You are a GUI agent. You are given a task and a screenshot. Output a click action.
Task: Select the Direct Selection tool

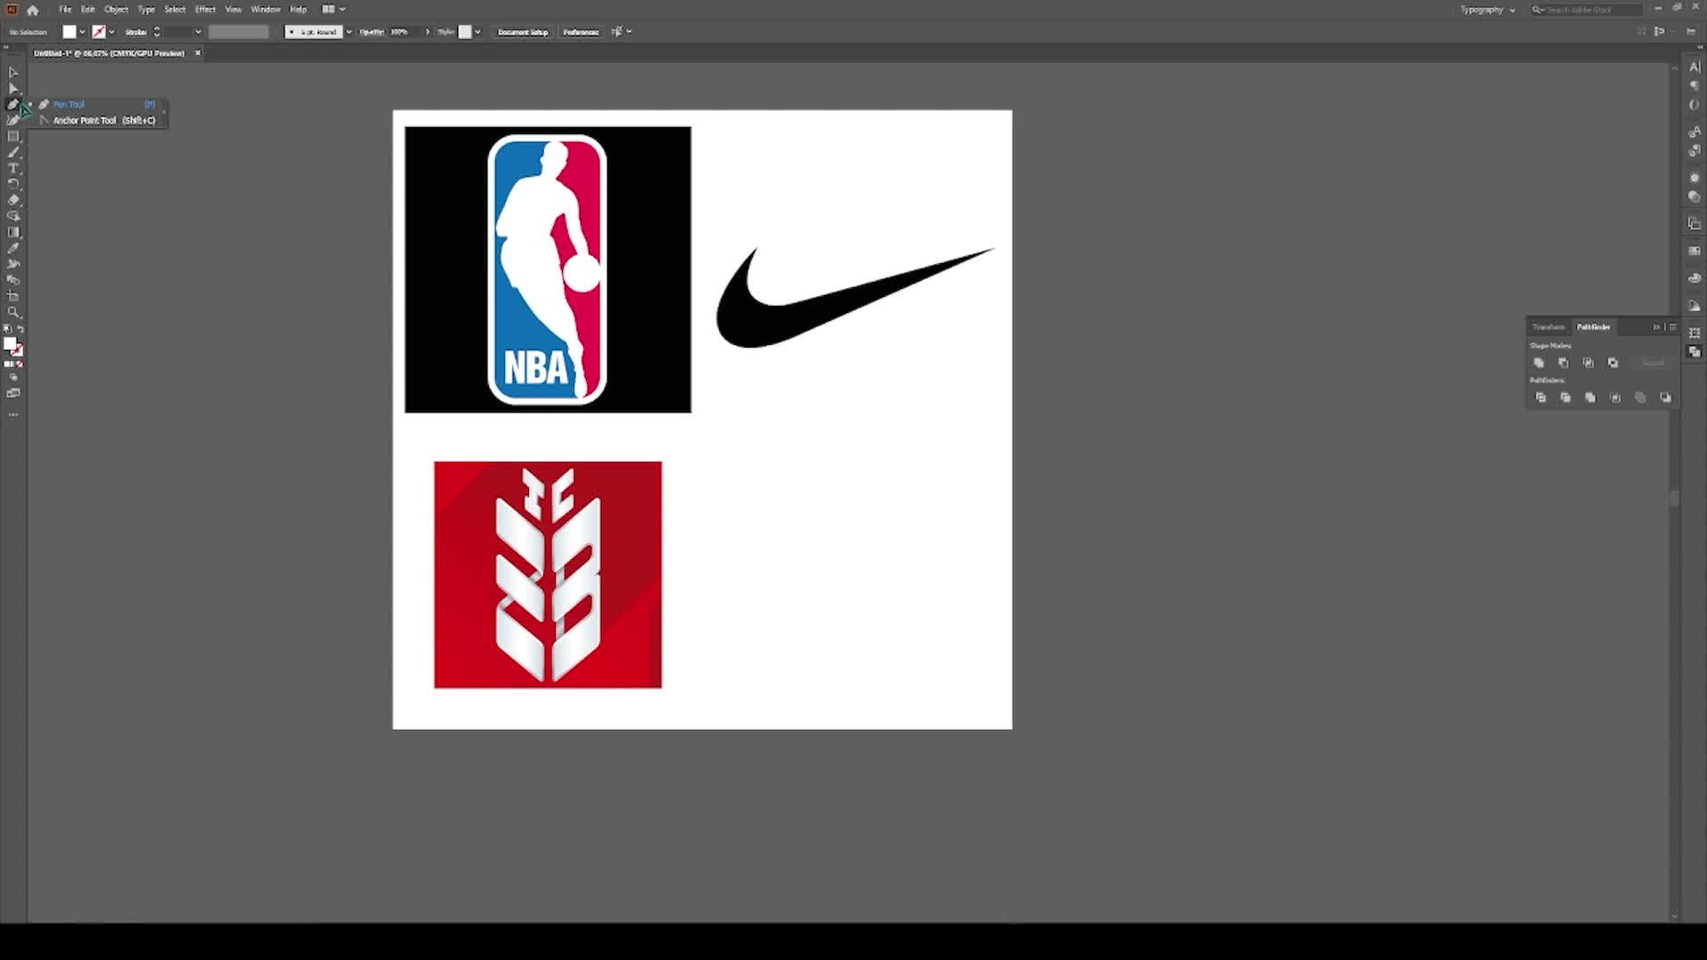[x=13, y=89]
